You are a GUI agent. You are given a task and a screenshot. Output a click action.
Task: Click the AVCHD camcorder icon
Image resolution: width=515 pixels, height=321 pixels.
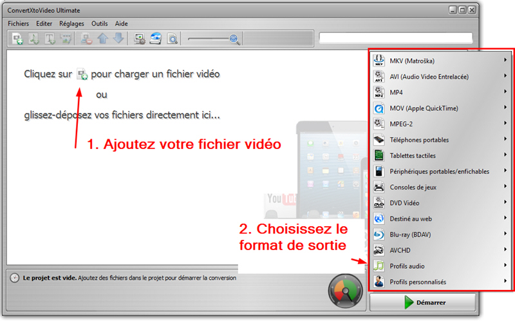click(x=379, y=250)
